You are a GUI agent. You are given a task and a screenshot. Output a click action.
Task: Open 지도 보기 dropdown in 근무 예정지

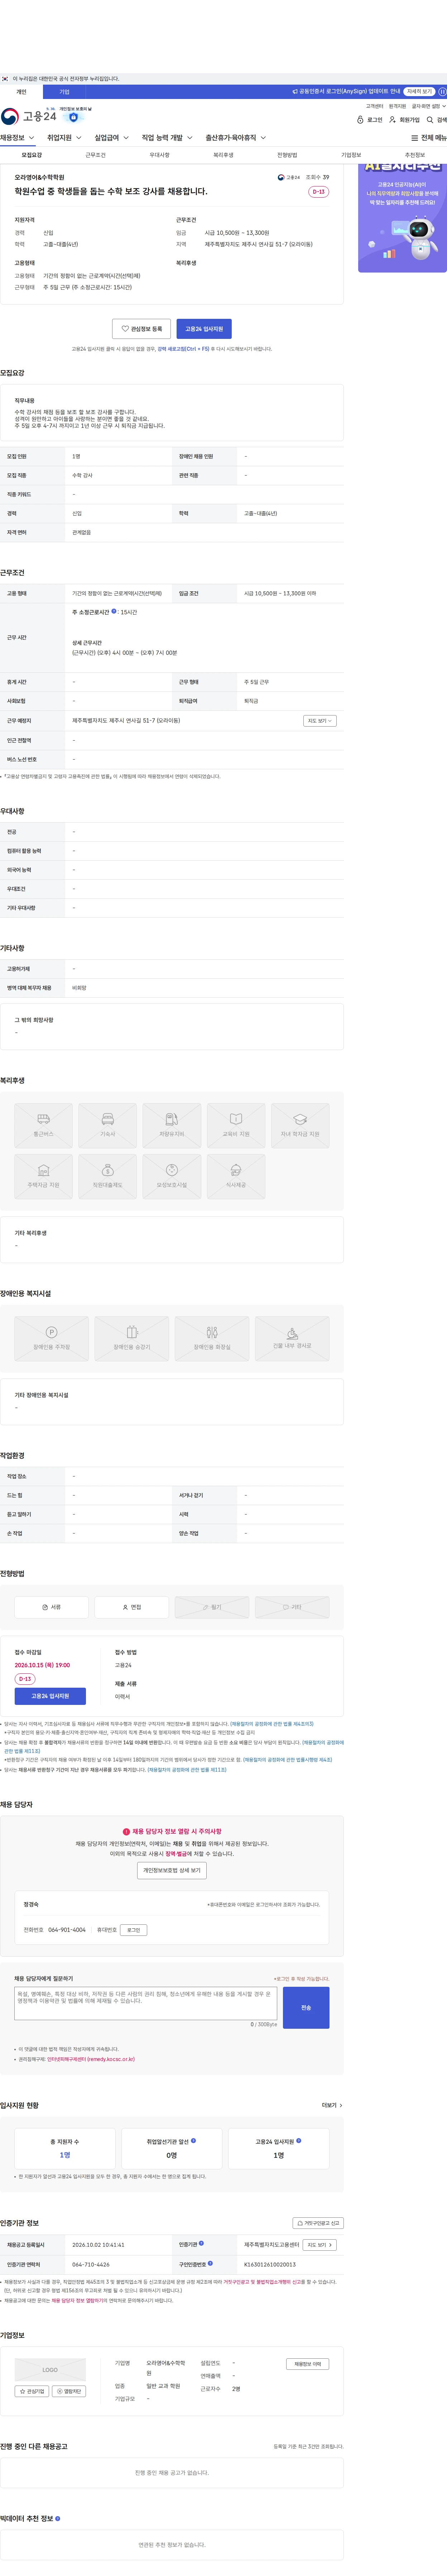[x=319, y=721]
